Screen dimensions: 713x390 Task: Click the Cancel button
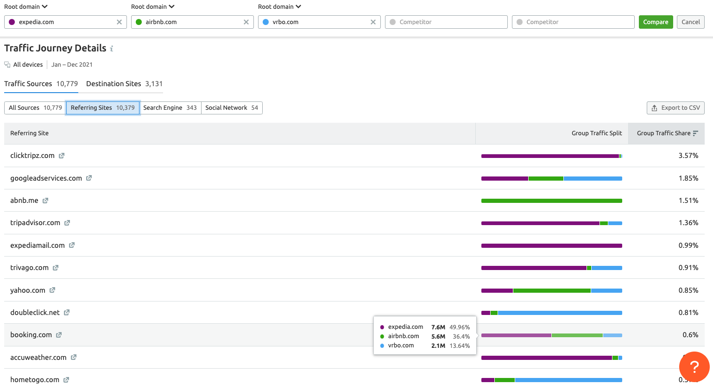pyautogui.click(x=691, y=22)
